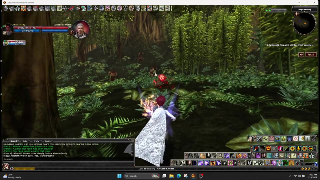Click the optional Kar-Thul sentries objective
The width and height of the screenshot is (320, 180).
(290, 45)
